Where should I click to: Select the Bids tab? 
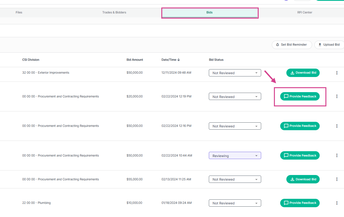[x=210, y=13]
